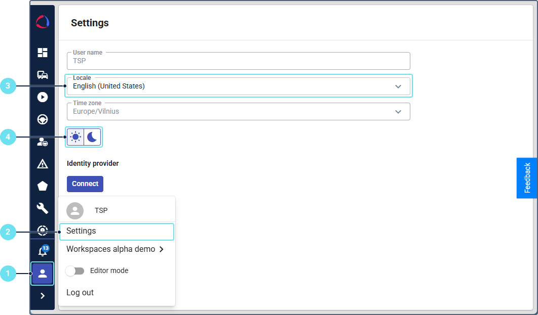Image resolution: width=538 pixels, height=315 pixels.
Task: Click the User name input field
Action: point(238,61)
